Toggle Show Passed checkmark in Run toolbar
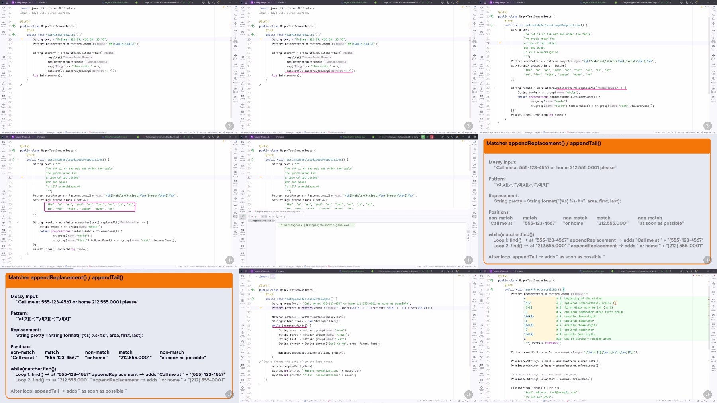The image size is (717, 403). coord(263,216)
